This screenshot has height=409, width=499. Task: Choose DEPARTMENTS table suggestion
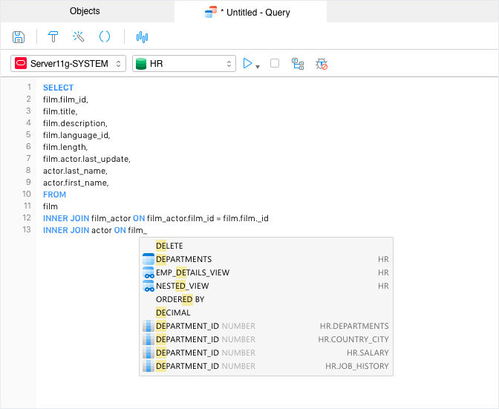(266, 259)
